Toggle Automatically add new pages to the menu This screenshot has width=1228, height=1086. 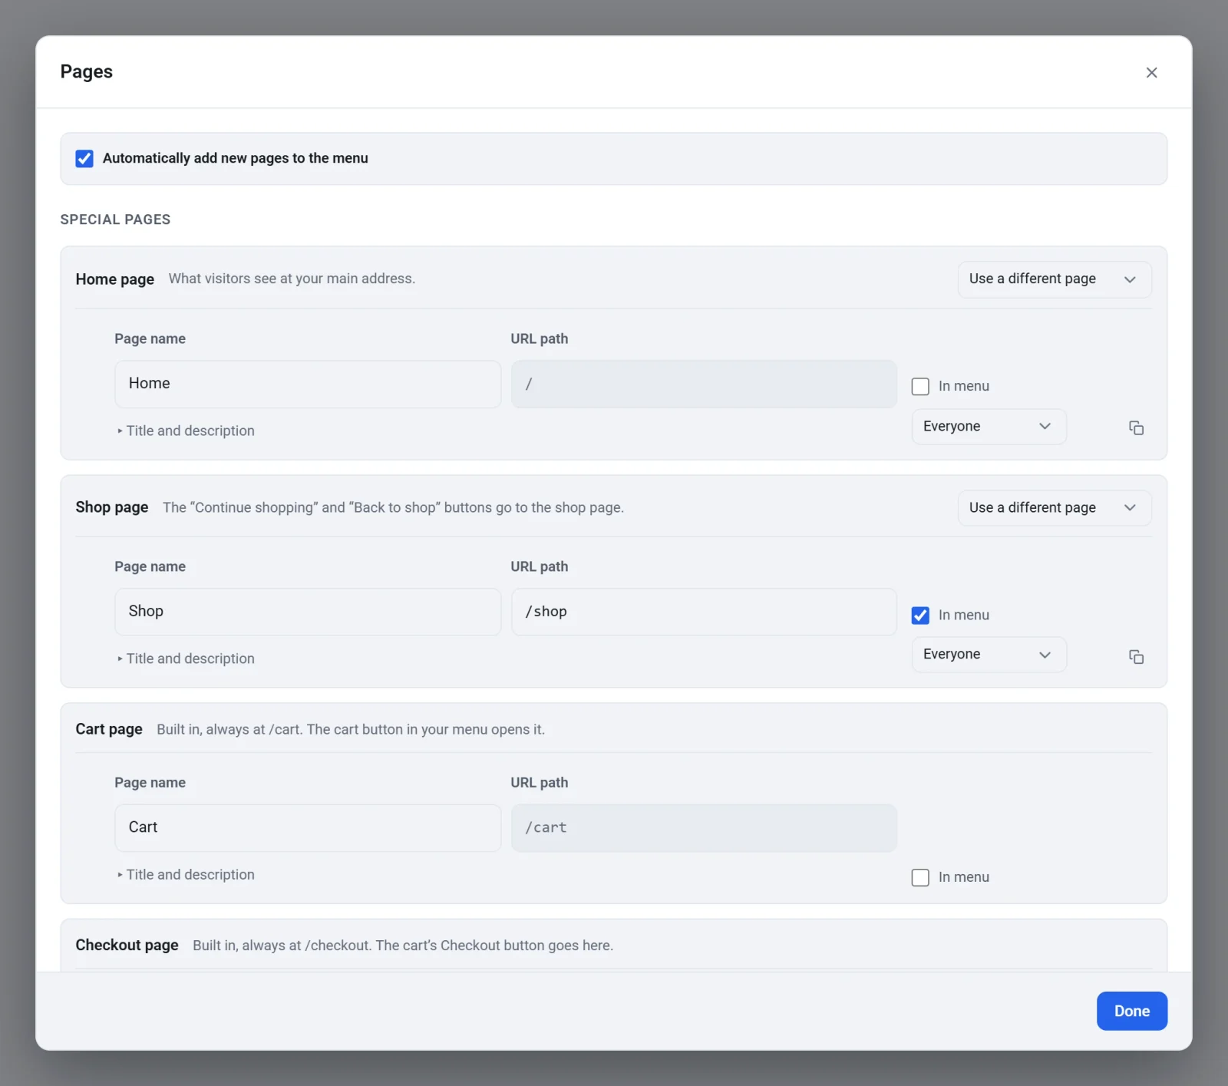point(84,158)
